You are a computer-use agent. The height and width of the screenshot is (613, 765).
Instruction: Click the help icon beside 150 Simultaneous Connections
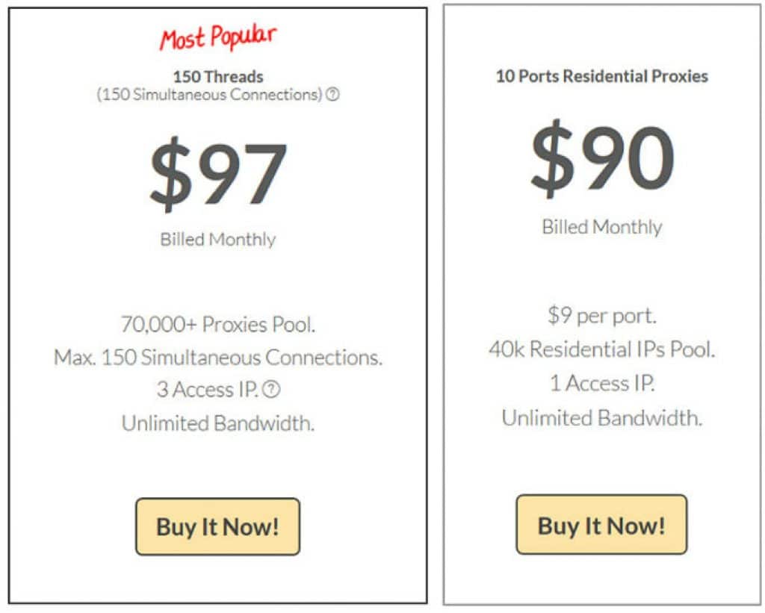click(x=332, y=94)
